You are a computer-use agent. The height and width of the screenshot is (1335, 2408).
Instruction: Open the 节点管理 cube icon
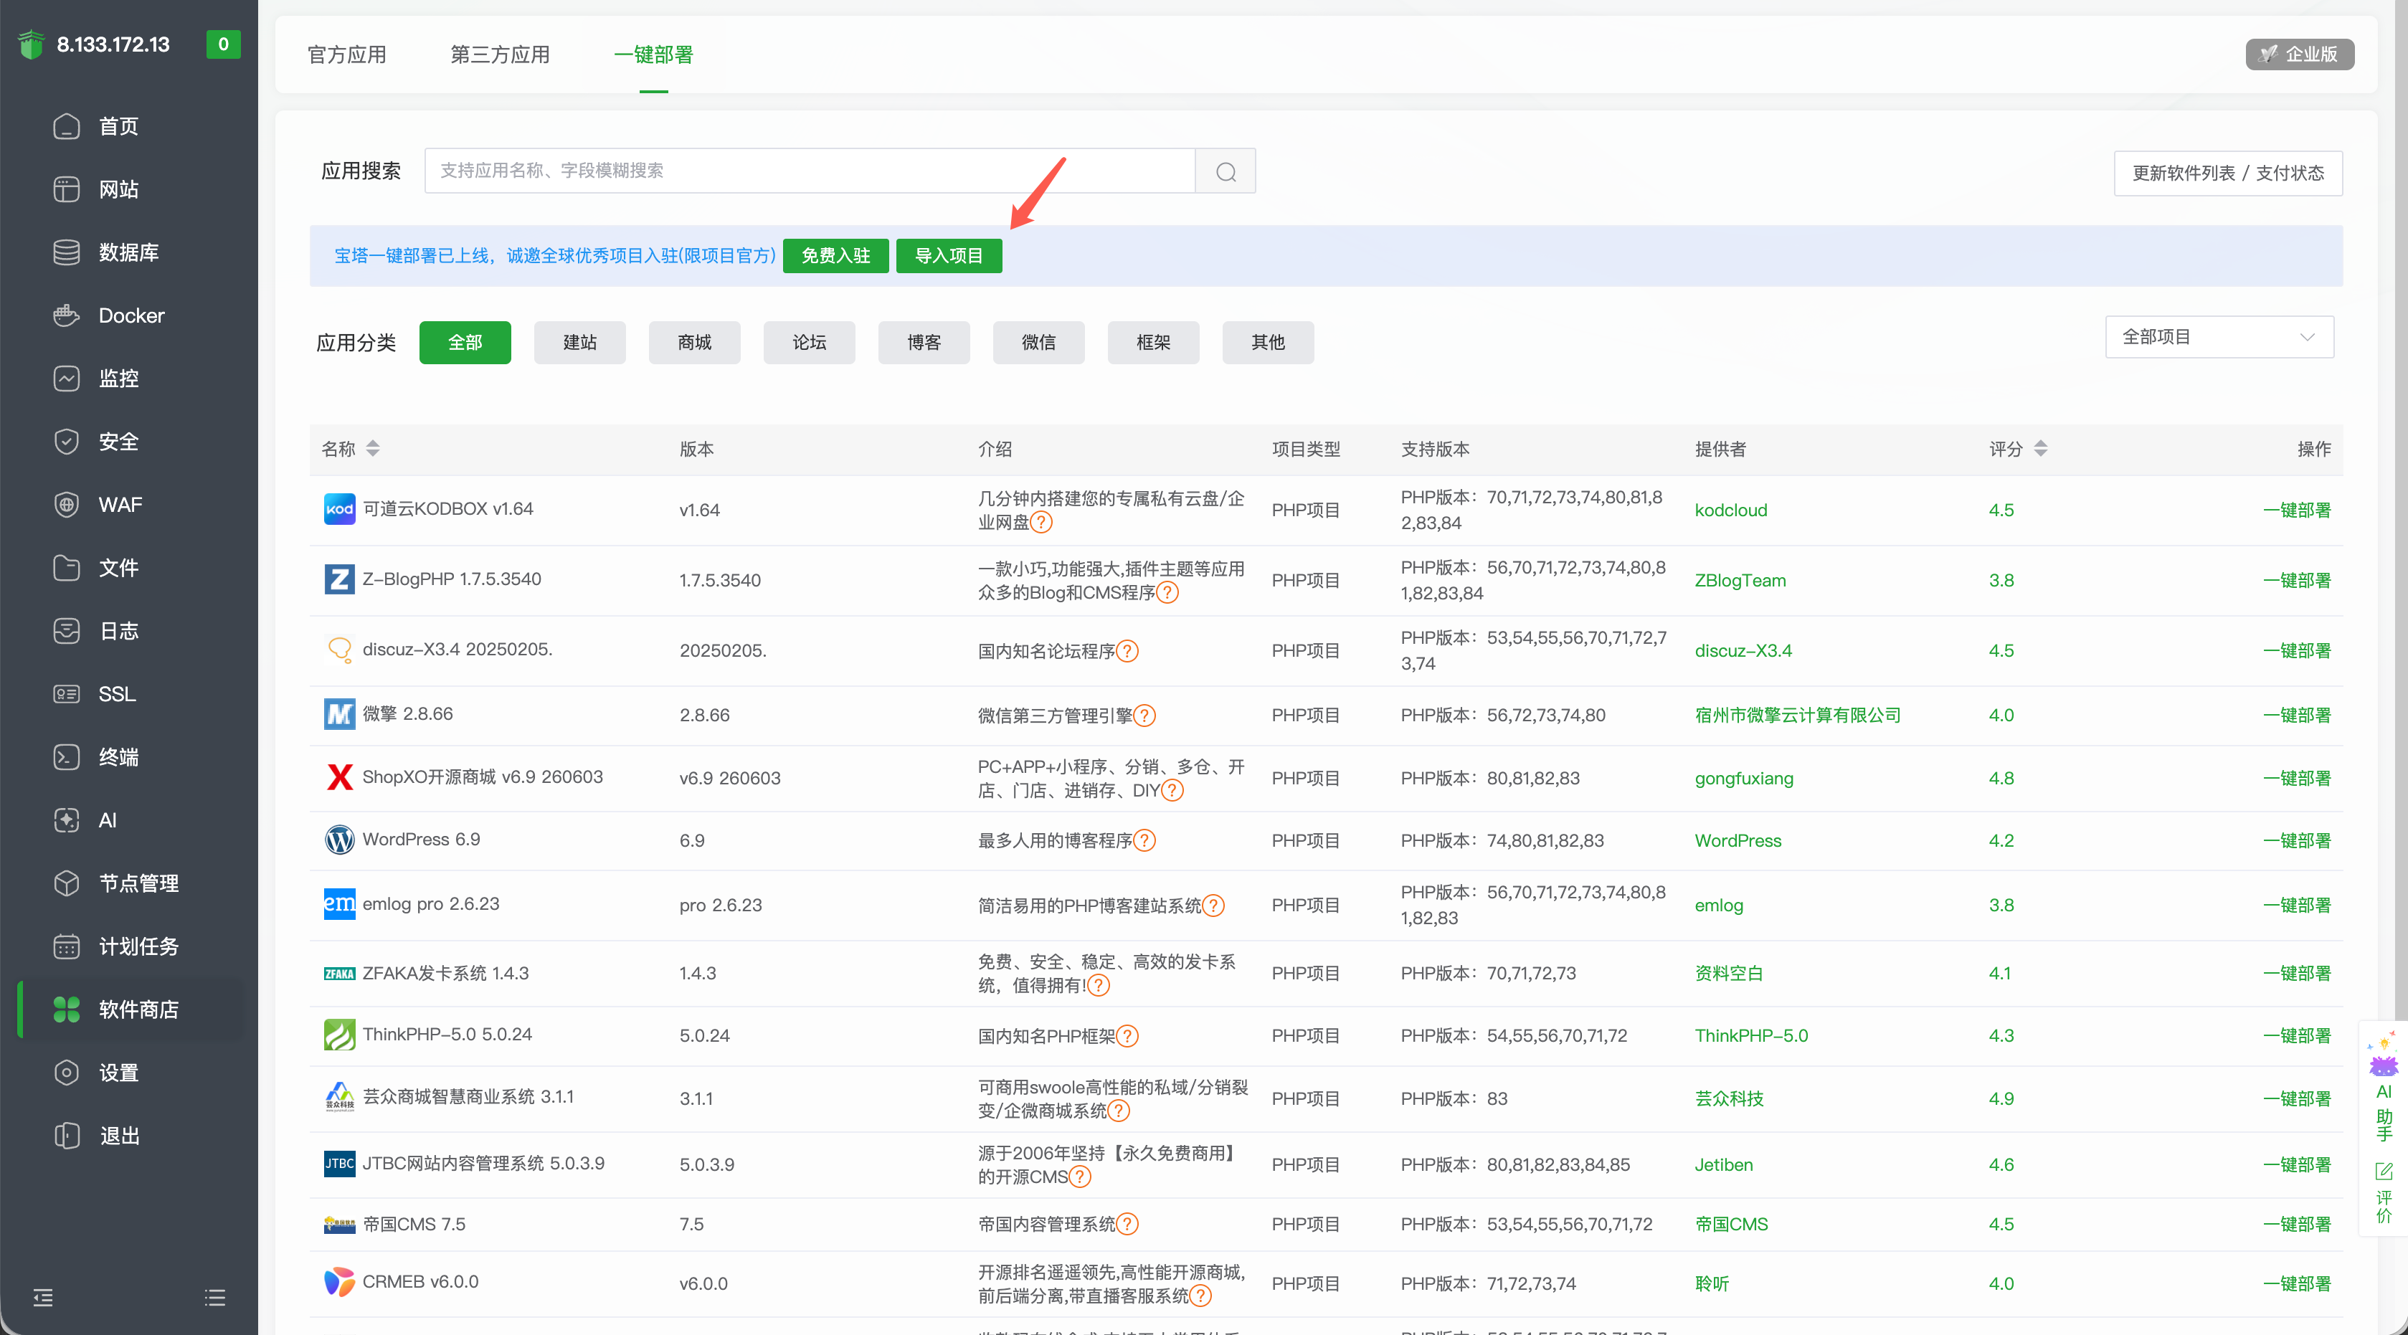pos(67,883)
